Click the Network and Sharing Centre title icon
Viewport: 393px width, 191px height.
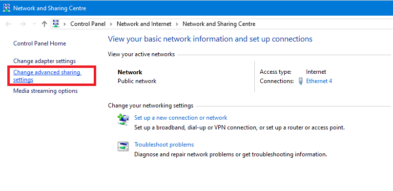pos(6,8)
